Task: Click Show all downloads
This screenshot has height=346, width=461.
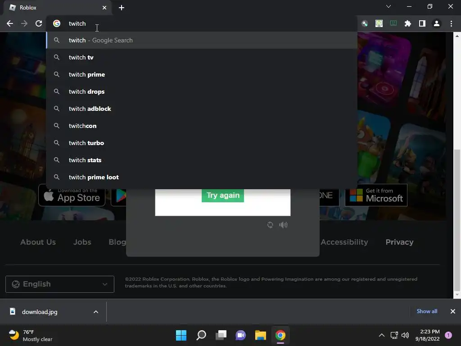Action: click(427, 311)
